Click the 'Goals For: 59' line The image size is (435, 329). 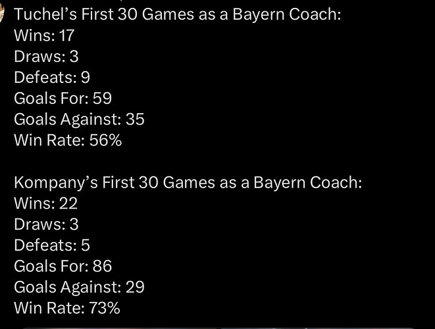pos(63,99)
